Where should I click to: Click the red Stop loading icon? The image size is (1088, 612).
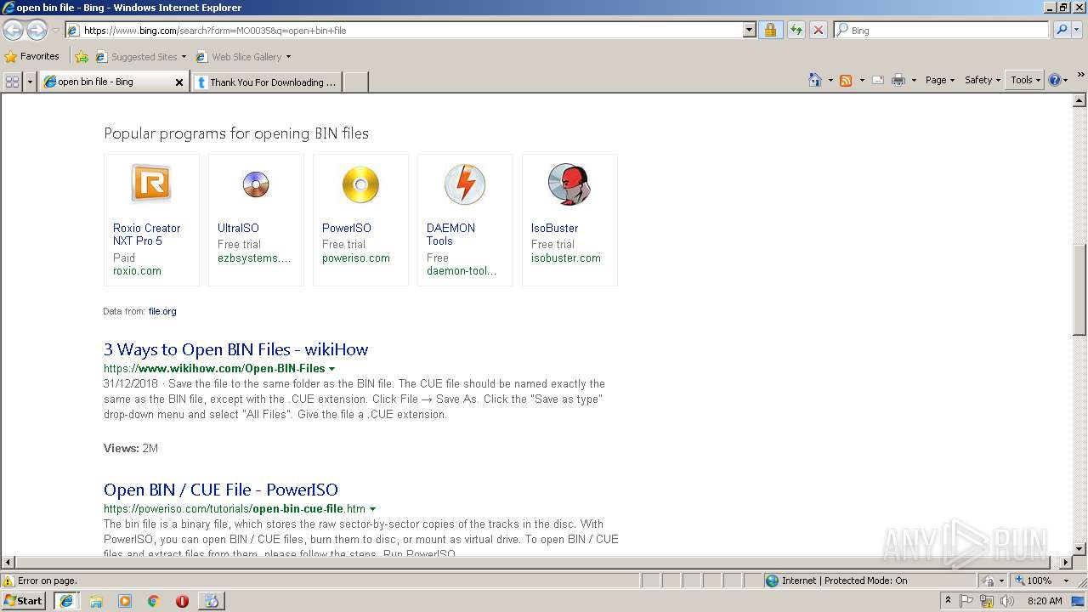pyautogui.click(x=818, y=30)
